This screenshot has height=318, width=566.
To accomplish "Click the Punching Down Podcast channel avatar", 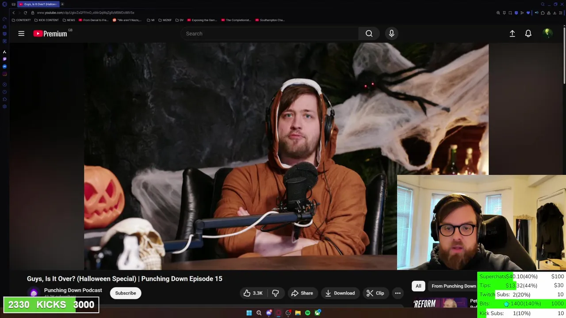I will (34, 293).
